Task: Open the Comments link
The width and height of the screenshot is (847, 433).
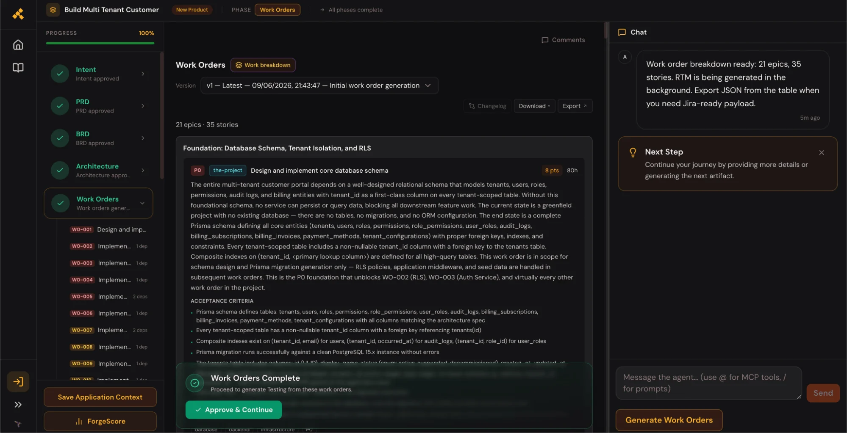Action: (x=563, y=40)
